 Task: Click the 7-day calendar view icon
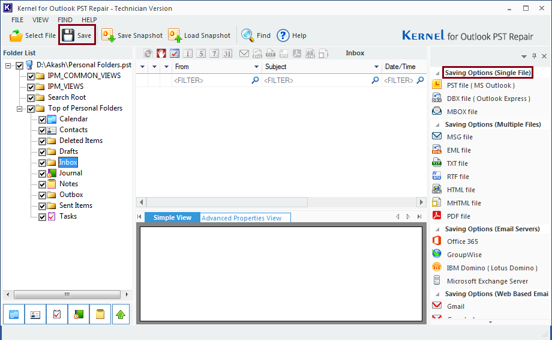click(214, 53)
